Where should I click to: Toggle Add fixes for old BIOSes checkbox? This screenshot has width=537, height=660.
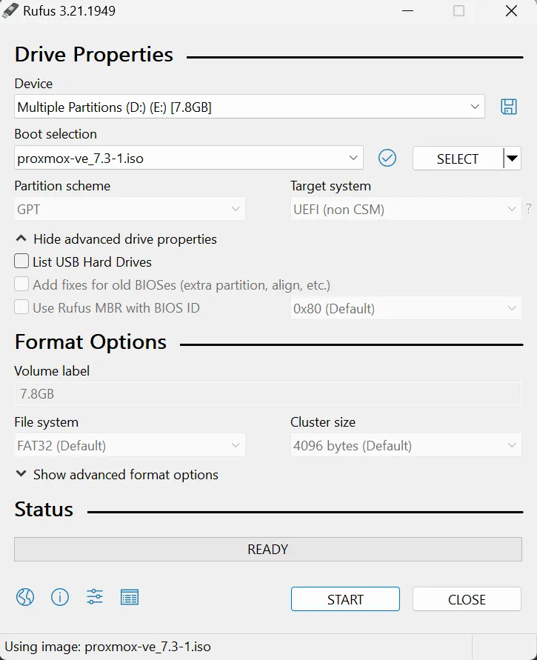22,284
